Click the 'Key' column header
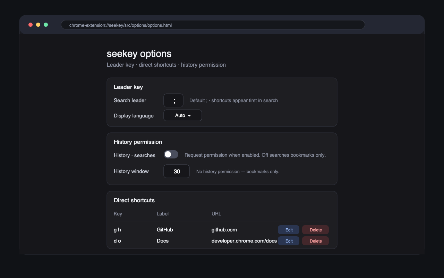This screenshot has height=278, width=444. 118,214
